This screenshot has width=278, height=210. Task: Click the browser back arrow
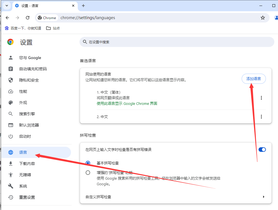[7, 18]
